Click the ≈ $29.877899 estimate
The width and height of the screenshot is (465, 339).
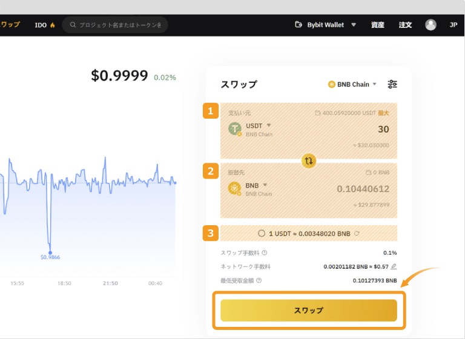[x=371, y=205]
